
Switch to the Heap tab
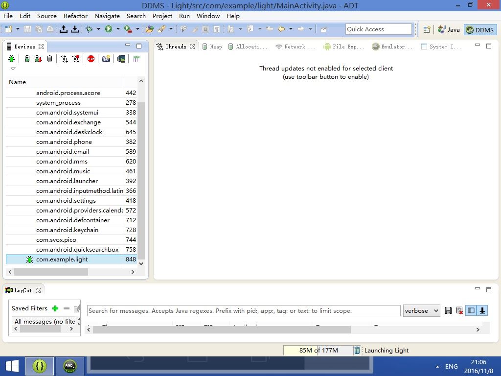click(x=212, y=47)
